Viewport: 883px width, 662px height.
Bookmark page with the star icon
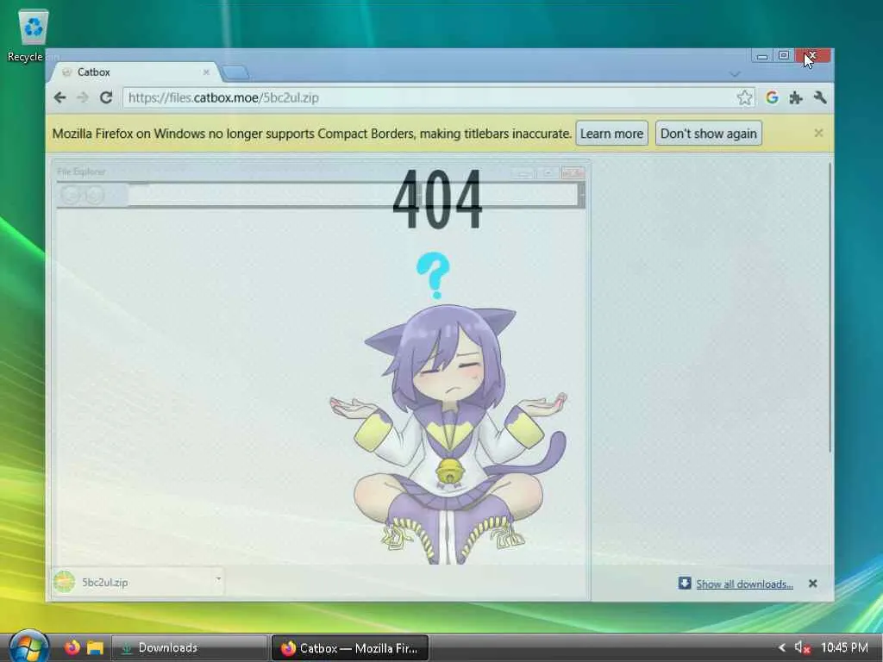coord(744,97)
